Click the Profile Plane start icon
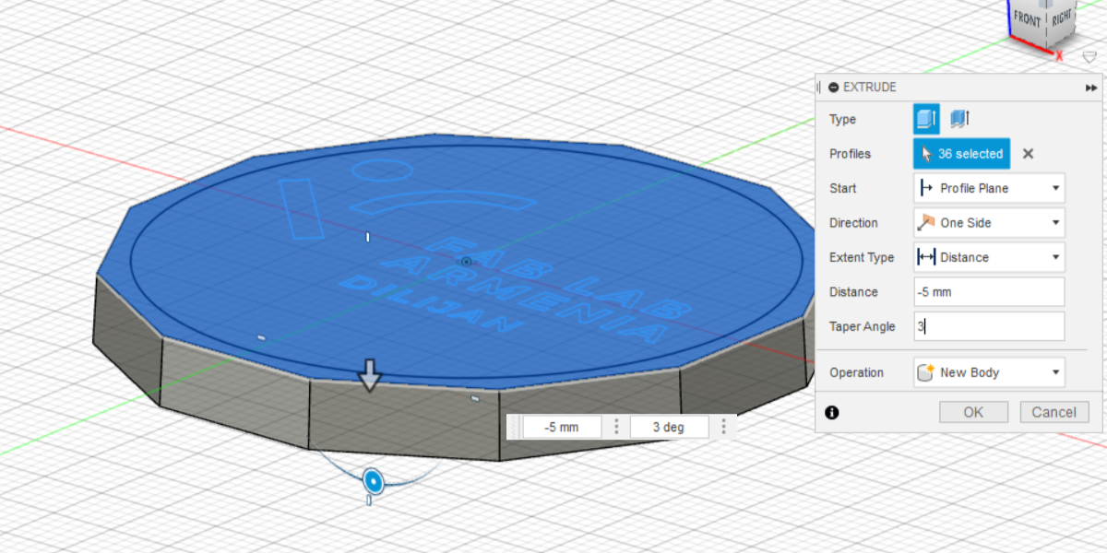The image size is (1107, 553). pyautogui.click(x=926, y=188)
